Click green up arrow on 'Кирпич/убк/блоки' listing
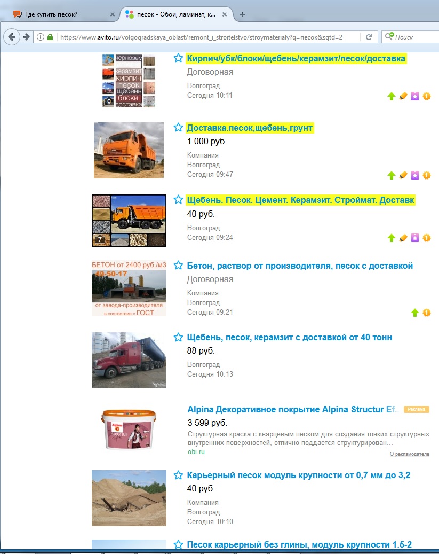The height and width of the screenshot is (554, 439). (x=392, y=96)
